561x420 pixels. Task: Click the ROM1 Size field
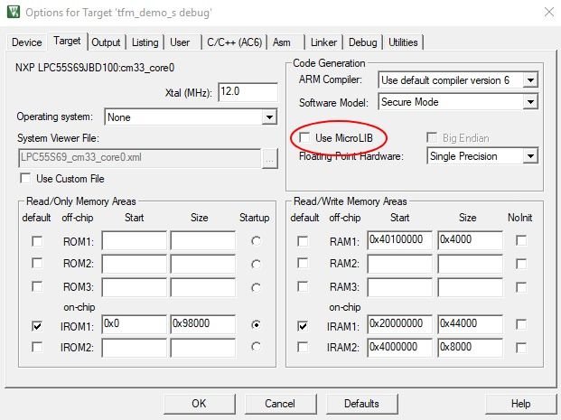click(203, 240)
